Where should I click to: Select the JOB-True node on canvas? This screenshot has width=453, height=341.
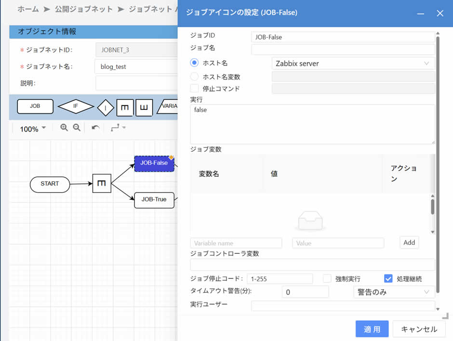154,199
